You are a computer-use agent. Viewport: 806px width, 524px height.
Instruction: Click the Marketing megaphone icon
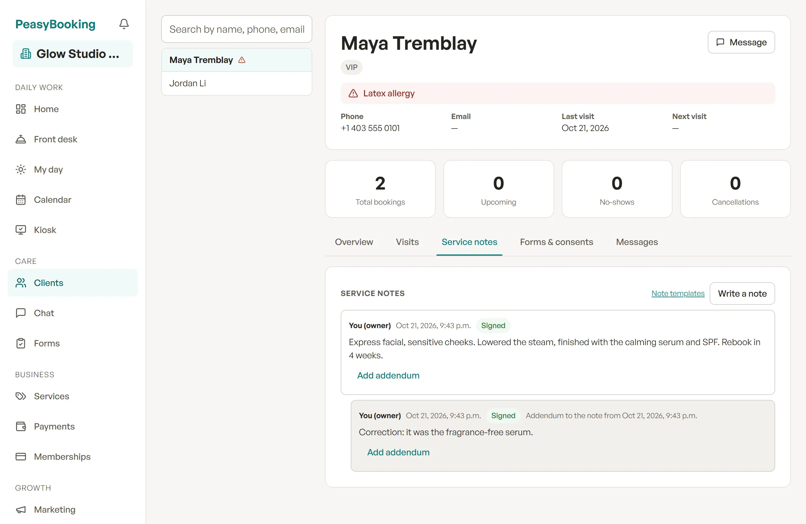click(21, 510)
